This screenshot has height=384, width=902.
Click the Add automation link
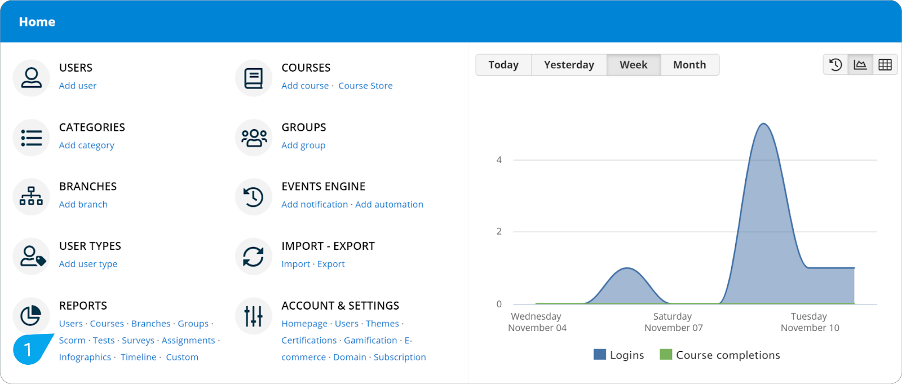click(389, 205)
